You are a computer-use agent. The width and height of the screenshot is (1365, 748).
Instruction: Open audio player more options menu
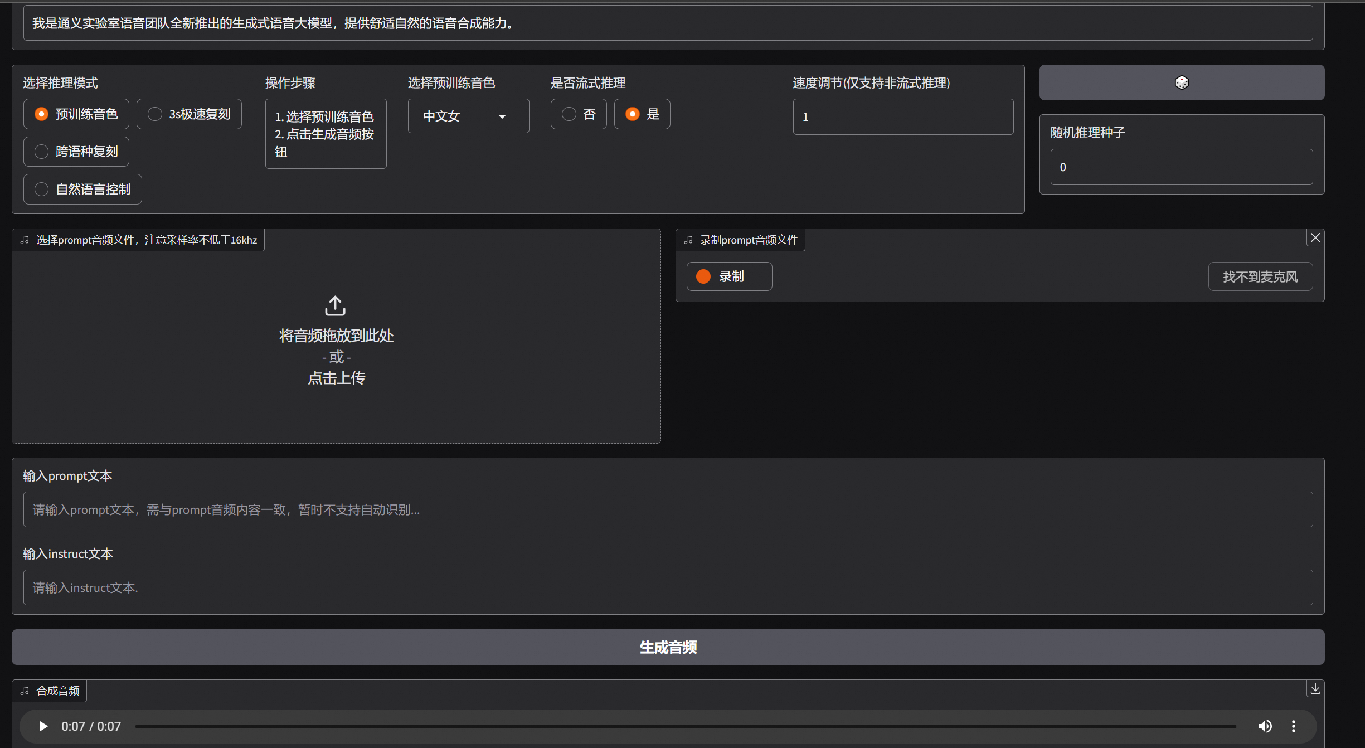pyautogui.click(x=1294, y=726)
